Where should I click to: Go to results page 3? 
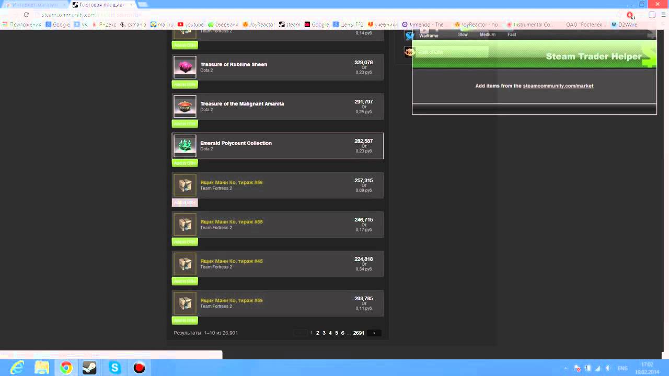click(324, 333)
